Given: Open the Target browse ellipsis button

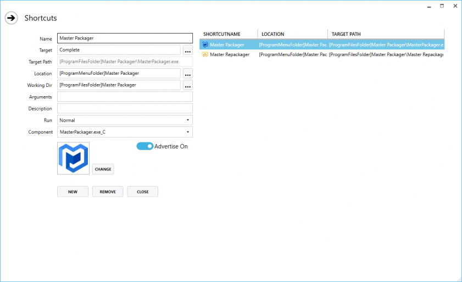Looking at the screenshot, I should point(188,50).
